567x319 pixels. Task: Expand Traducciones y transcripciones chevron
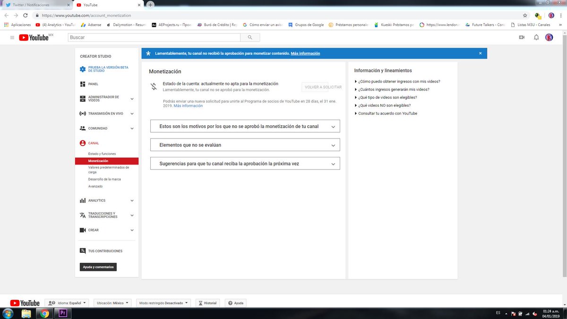(132, 215)
